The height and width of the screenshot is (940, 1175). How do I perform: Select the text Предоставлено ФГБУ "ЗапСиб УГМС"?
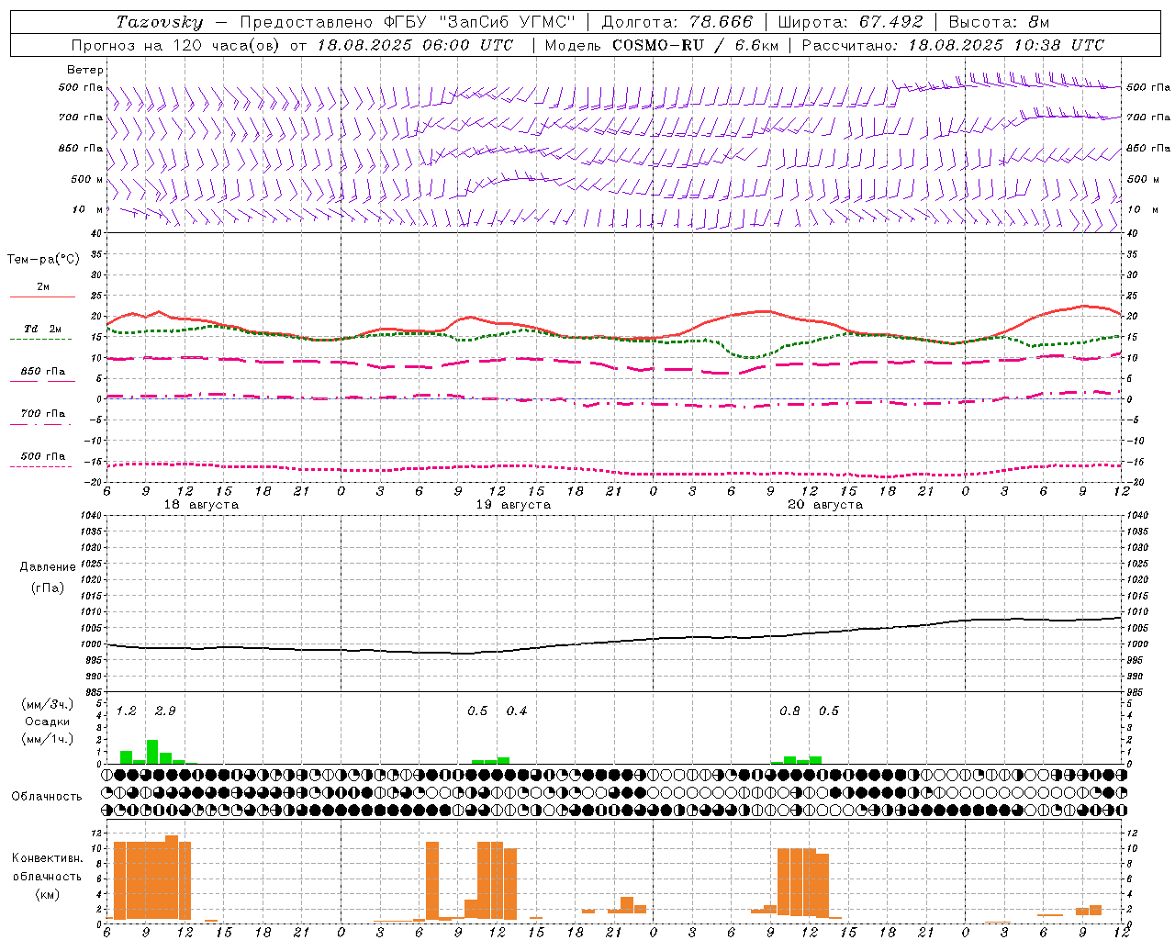pos(407,22)
